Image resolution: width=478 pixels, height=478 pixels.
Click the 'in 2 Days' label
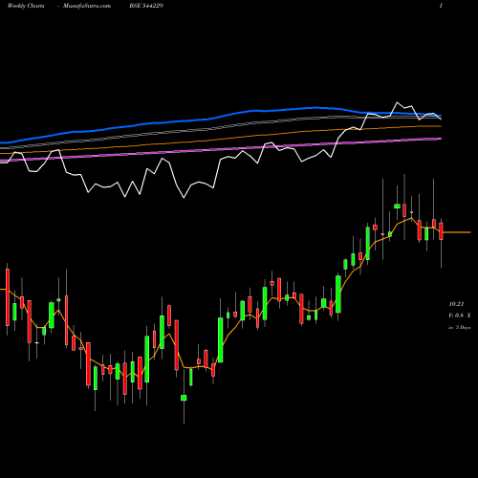(460, 327)
